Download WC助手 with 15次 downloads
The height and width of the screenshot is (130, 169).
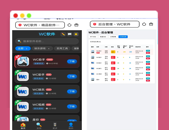[72, 76]
